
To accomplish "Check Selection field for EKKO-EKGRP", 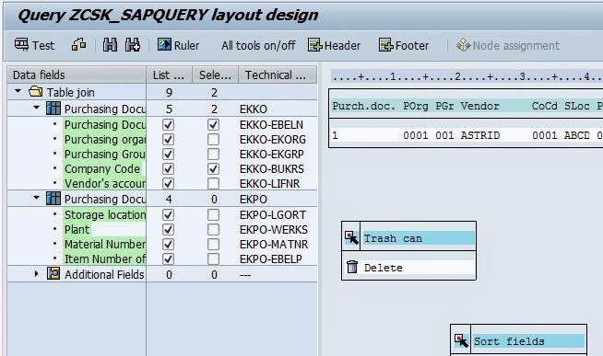I will pyautogui.click(x=214, y=155).
